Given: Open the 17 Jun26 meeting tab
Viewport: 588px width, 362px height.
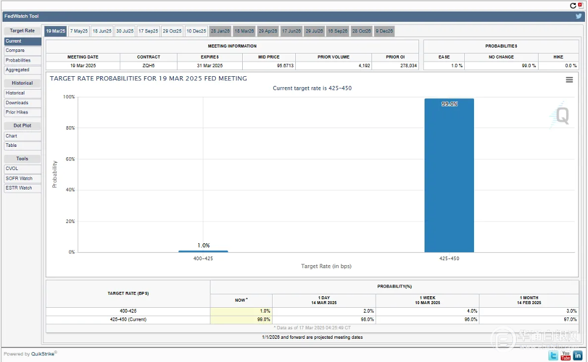Looking at the screenshot, I should tap(292, 31).
